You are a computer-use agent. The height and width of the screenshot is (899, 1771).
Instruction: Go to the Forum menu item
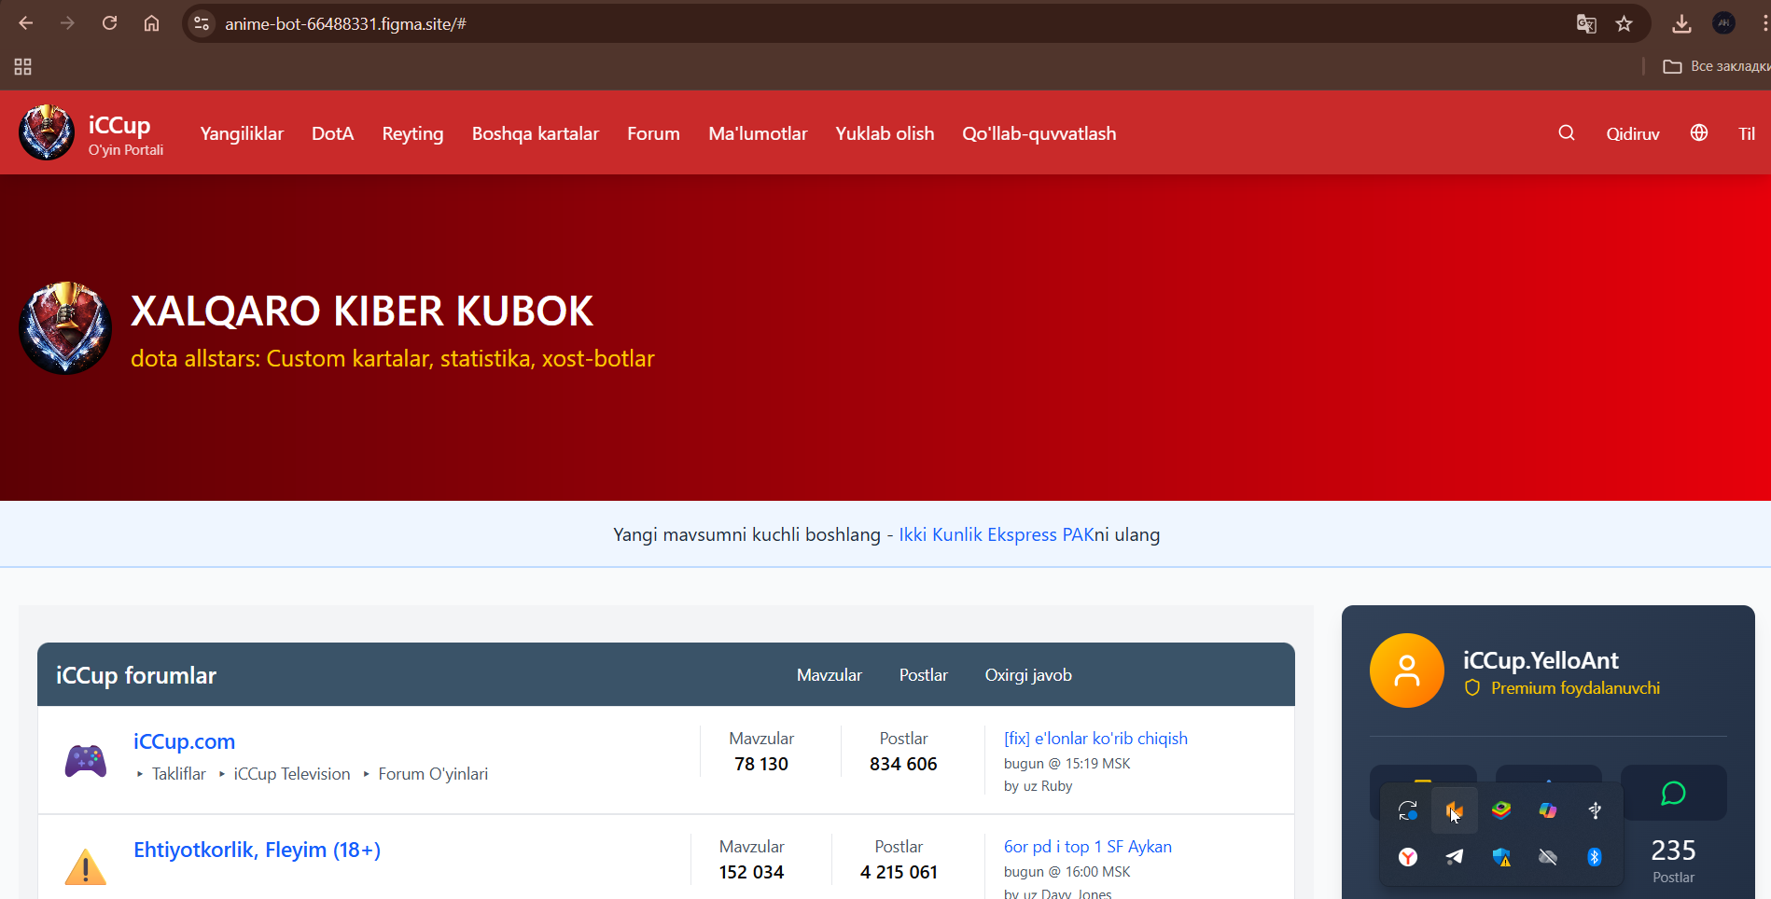(x=653, y=133)
